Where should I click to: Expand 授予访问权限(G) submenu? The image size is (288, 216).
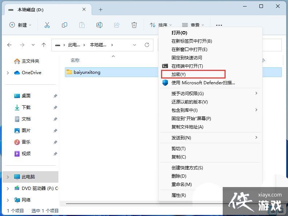tap(210, 94)
